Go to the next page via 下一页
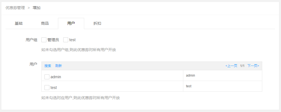This screenshot has width=281, height=112. pyautogui.click(x=253, y=66)
